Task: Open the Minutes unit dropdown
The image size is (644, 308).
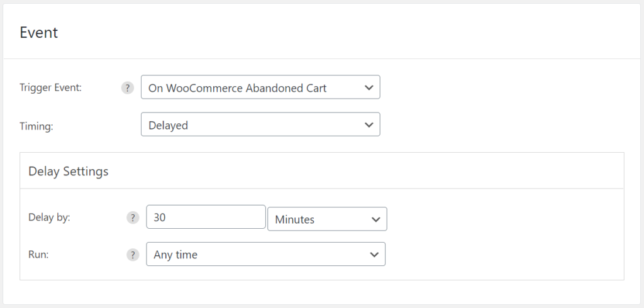Action: [x=327, y=219]
